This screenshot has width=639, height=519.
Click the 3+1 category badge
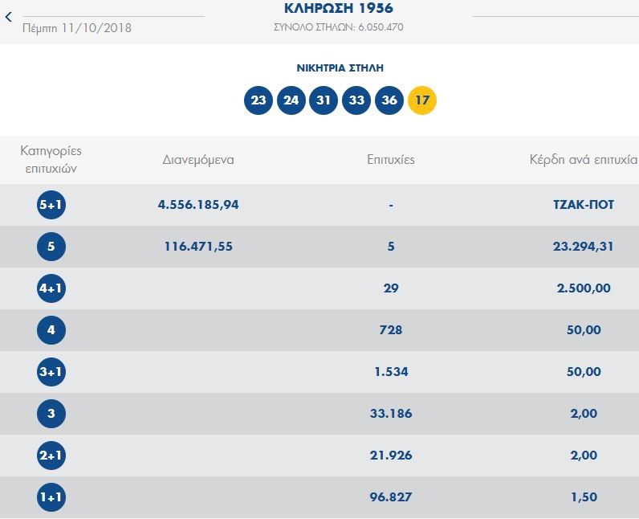51,372
